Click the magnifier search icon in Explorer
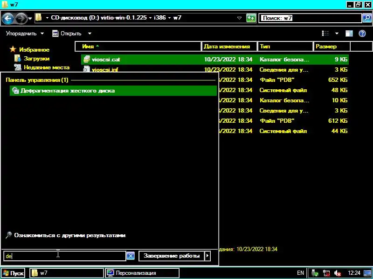The width and height of the screenshot is (373, 279). point(367,18)
